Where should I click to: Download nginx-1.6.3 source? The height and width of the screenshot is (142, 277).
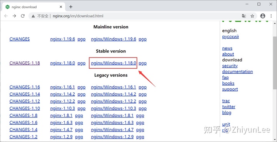pos(61,122)
